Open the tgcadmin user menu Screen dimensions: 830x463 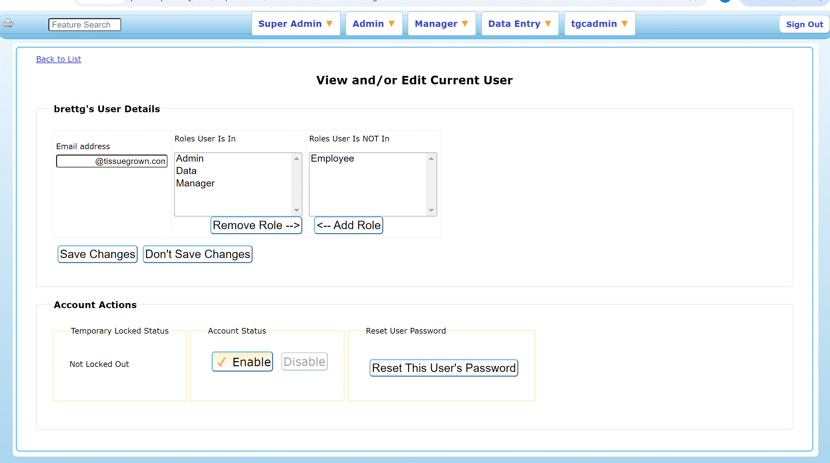(x=599, y=24)
